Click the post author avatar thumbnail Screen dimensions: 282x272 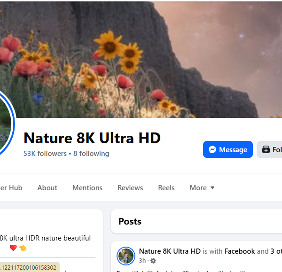(126, 256)
